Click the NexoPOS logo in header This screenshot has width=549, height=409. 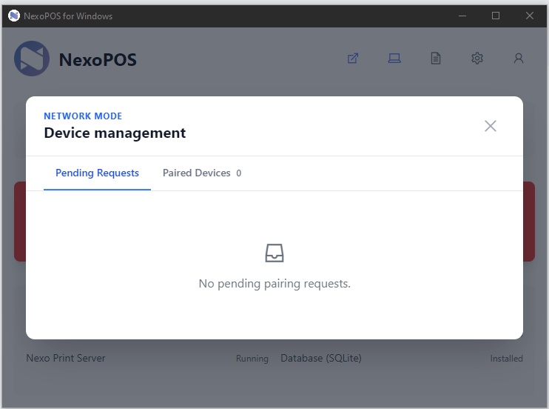[x=32, y=59]
